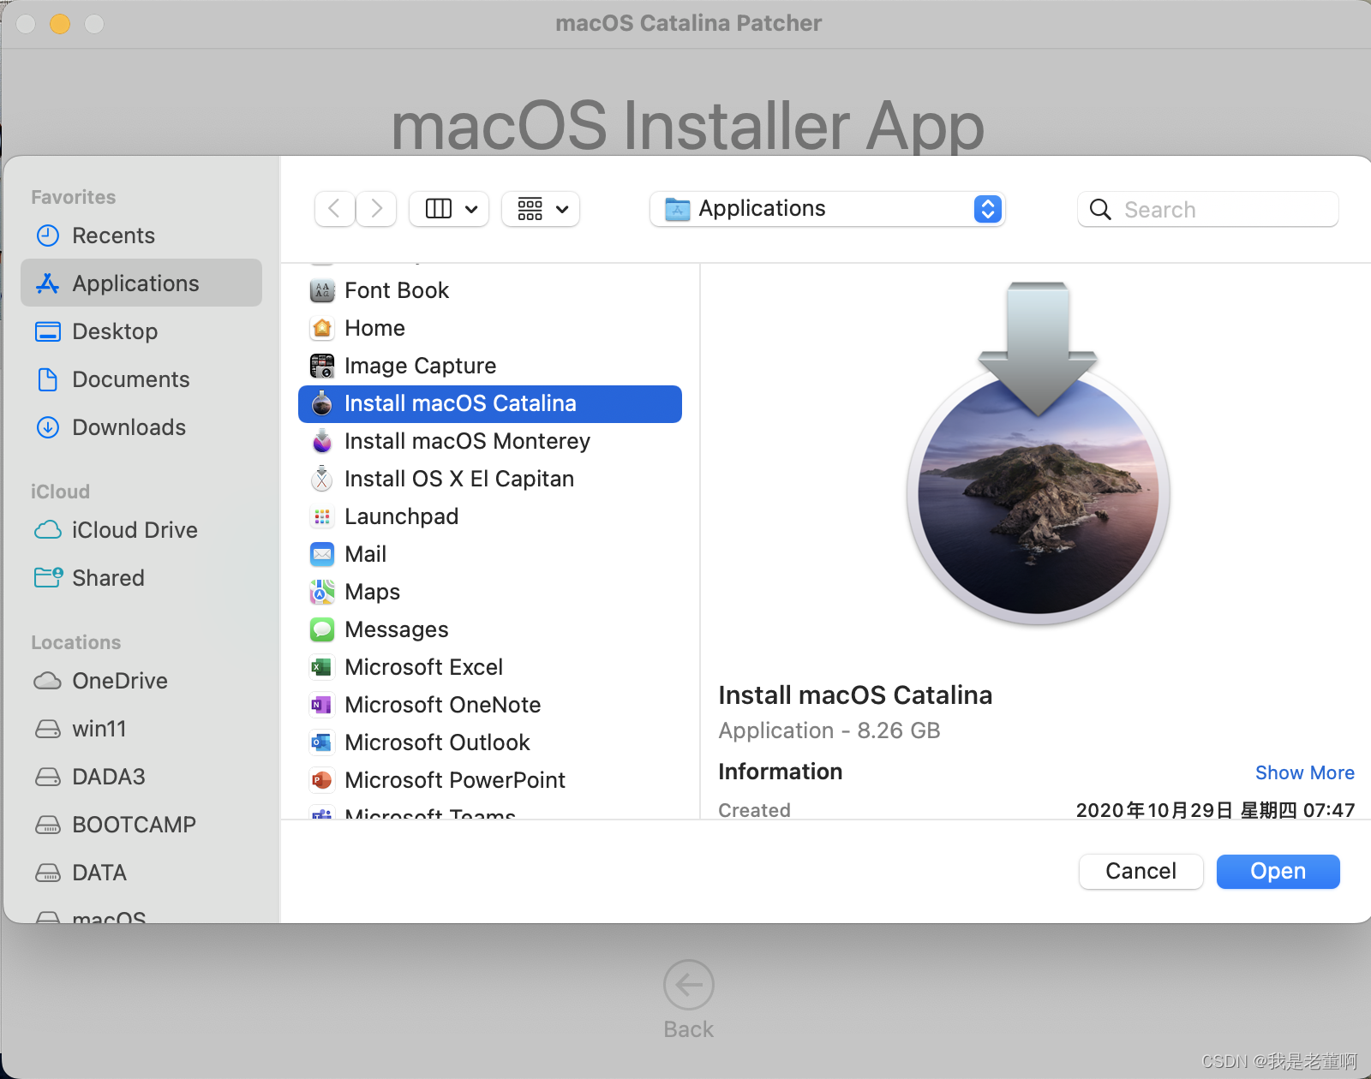Image resolution: width=1371 pixels, height=1079 pixels.
Task: Click the Microsoft PowerPoint icon
Action: [322, 780]
